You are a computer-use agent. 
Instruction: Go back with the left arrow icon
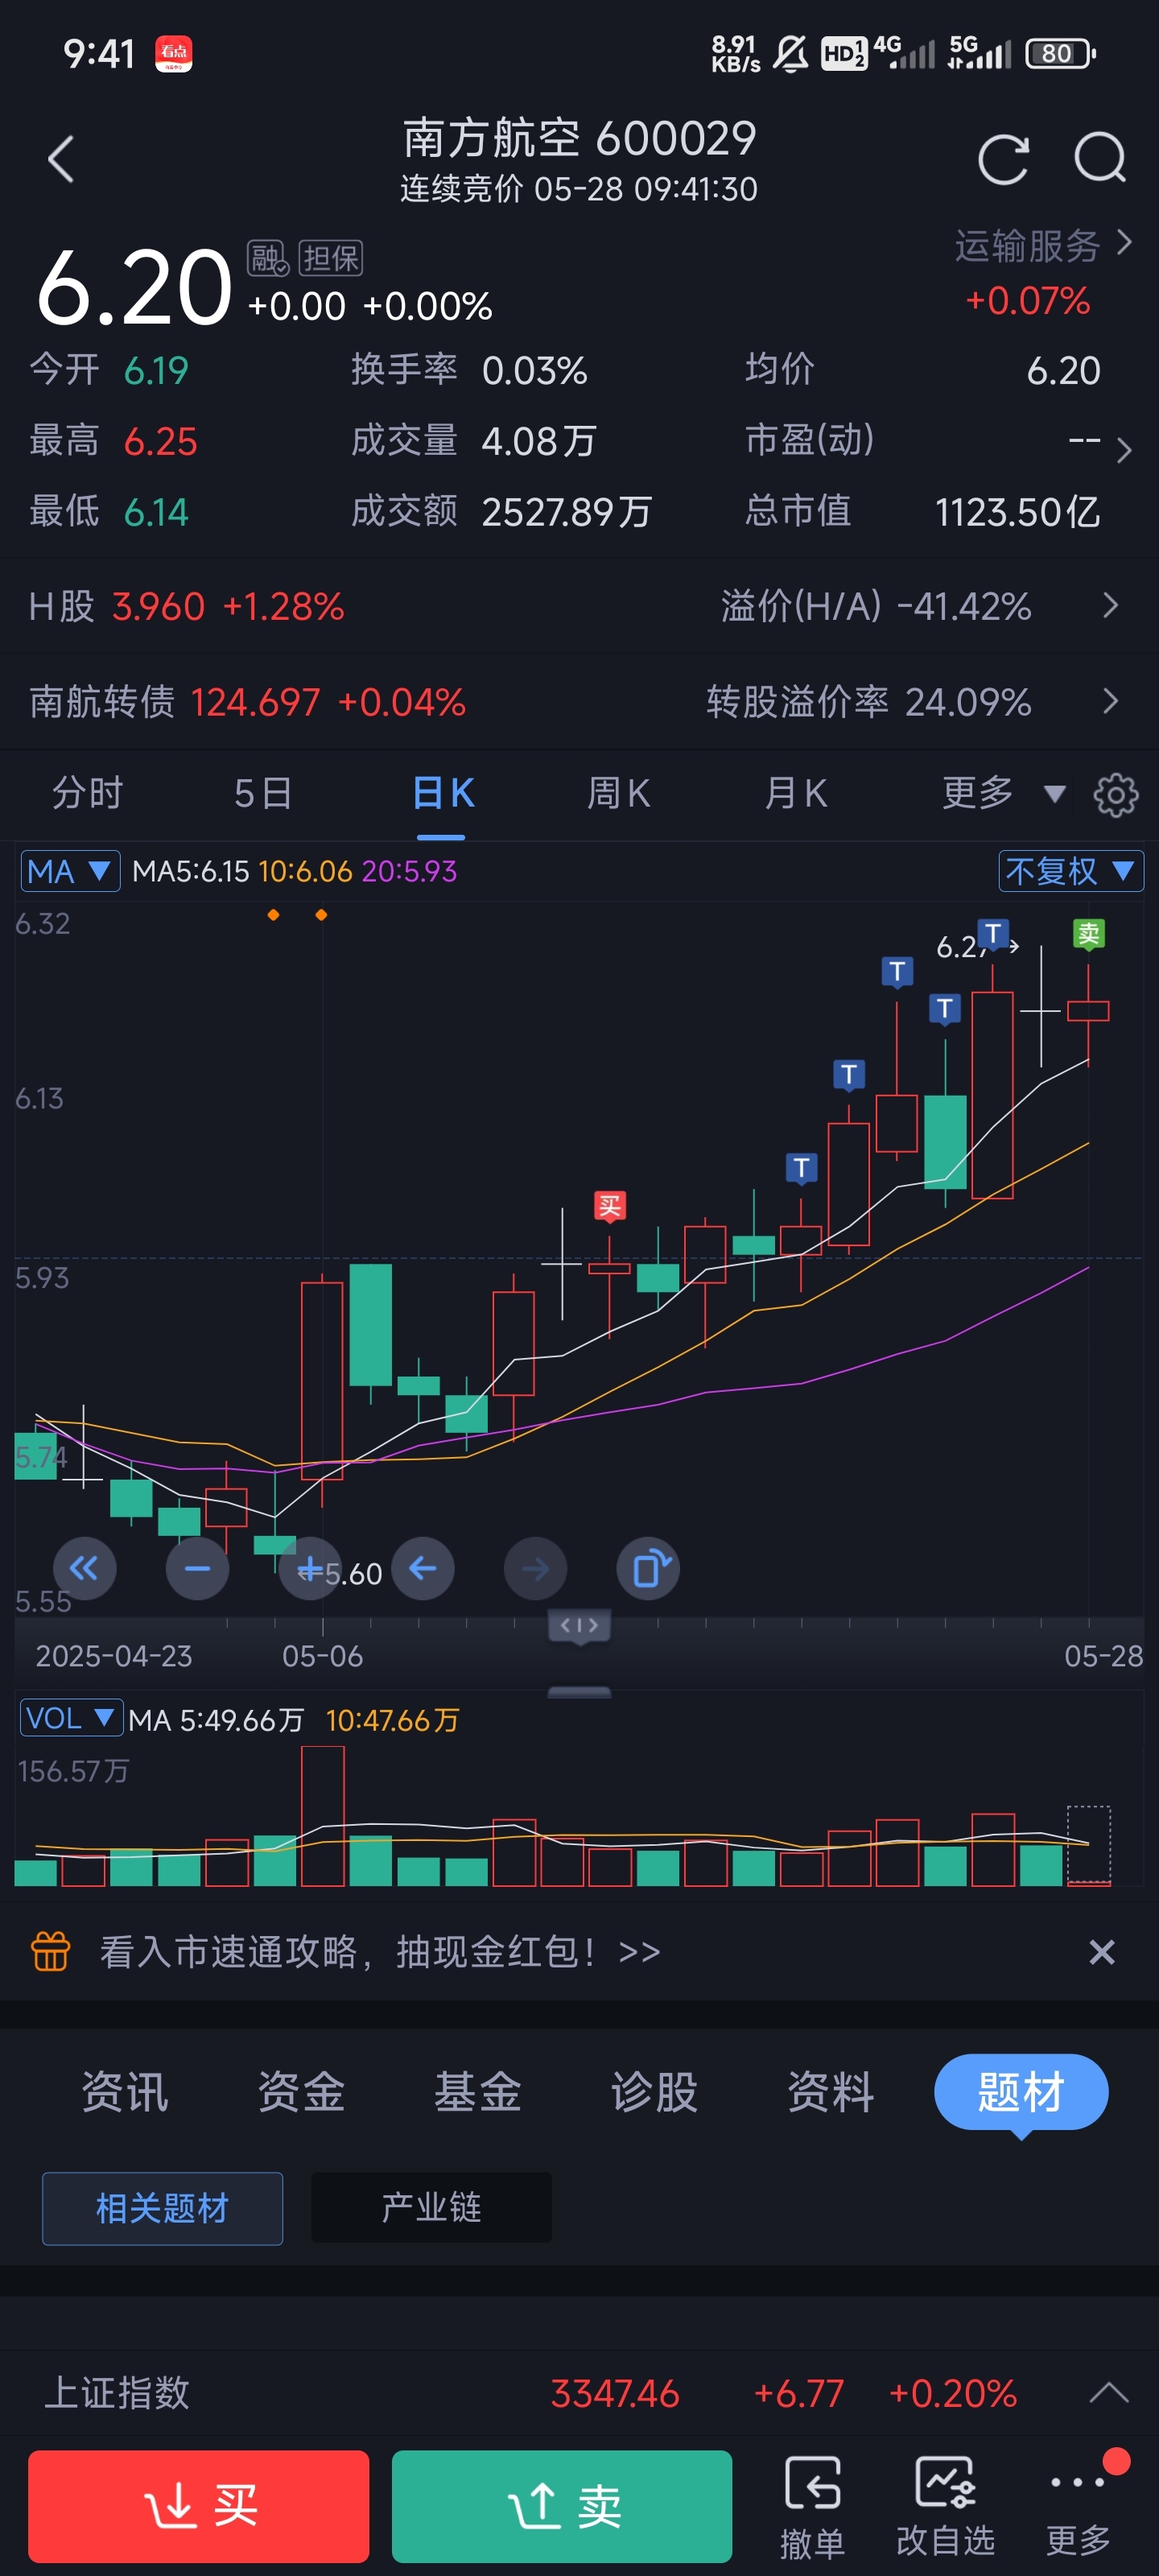(61, 159)
